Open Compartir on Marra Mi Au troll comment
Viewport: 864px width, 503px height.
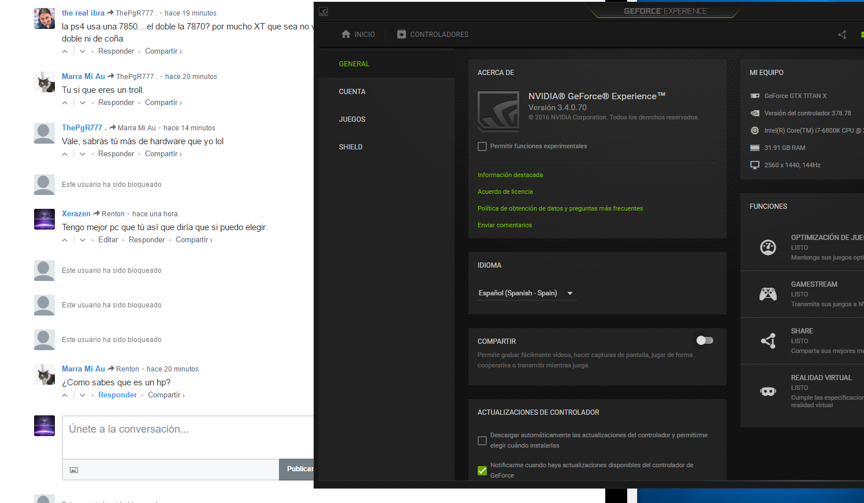(163, 103)
